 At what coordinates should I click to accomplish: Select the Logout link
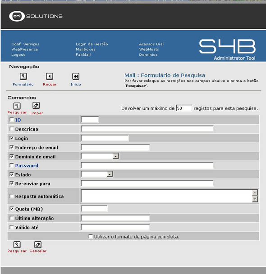pyautogui.click(x=18, y=55)
